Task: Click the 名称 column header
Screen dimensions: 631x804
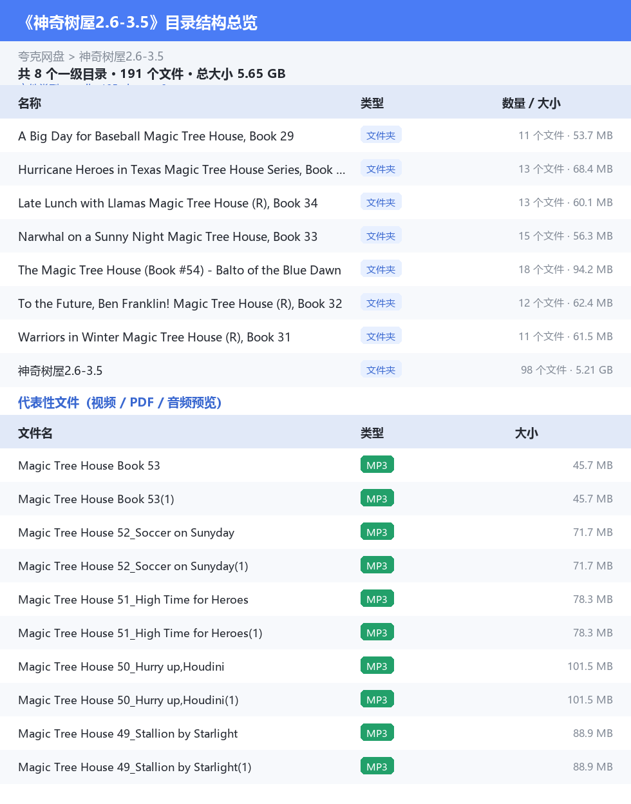Action: coord(30,103)
